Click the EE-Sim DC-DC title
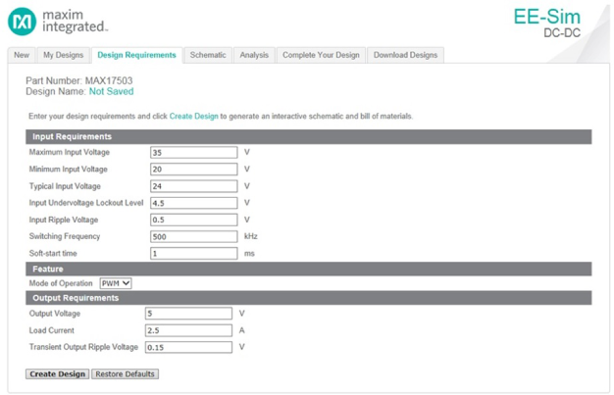 tap(547, 24)
